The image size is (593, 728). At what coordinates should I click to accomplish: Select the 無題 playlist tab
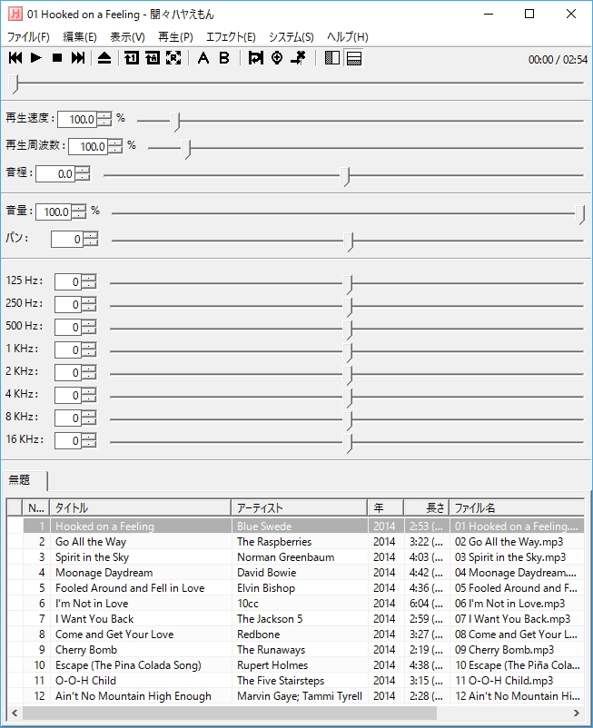point(24,480)
